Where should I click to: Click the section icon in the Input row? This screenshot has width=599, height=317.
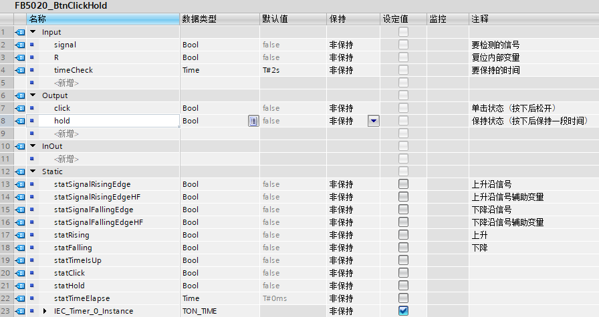20,33
